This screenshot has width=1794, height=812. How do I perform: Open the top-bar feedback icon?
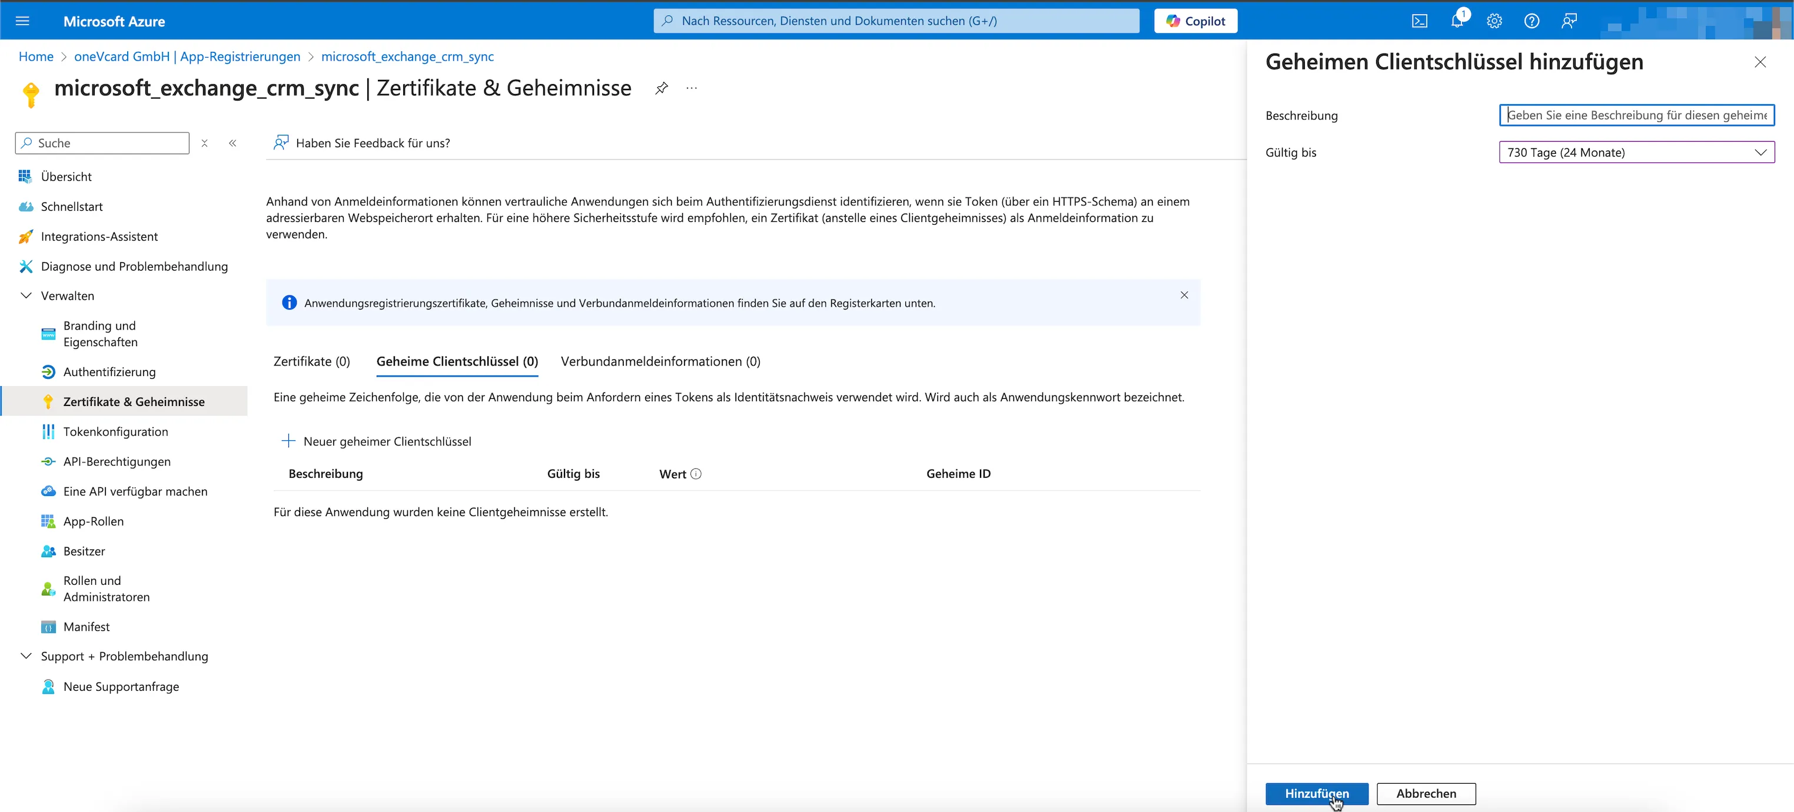(x=1569, y=21)
